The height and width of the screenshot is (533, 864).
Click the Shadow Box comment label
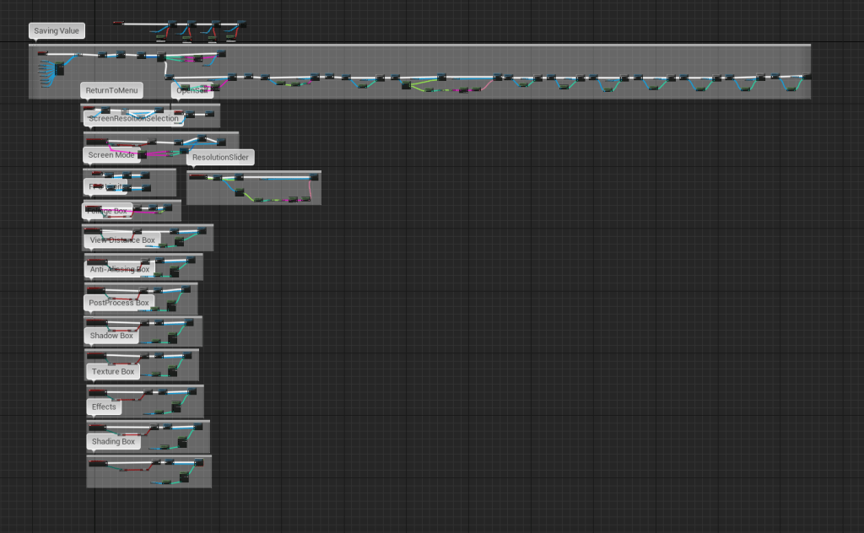click(x=111, y=336)
